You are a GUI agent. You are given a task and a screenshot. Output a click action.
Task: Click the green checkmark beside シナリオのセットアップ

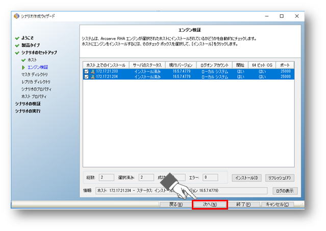[x=17, y=53]
